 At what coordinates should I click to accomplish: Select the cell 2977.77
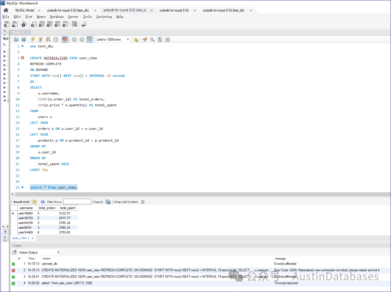pyautogui.click(x=68, y=218)
